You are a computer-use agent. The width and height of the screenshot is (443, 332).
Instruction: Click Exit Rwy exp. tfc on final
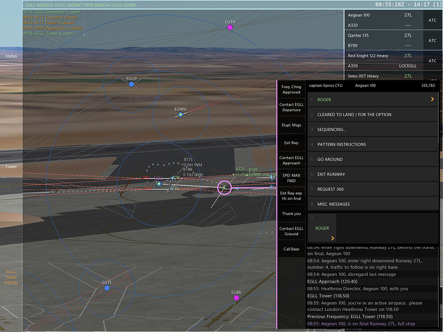point(291,196)
